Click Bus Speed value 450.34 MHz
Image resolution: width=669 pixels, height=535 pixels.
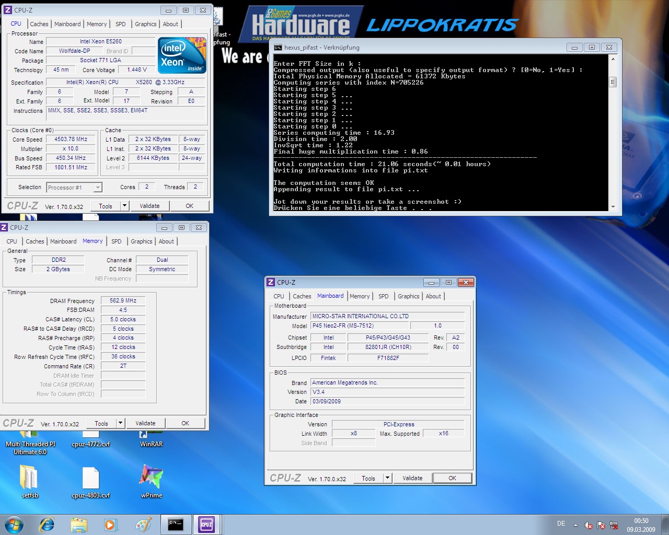click(71, 158)
